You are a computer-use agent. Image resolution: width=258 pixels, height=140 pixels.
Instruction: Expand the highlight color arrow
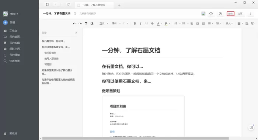tap(170, 24)
